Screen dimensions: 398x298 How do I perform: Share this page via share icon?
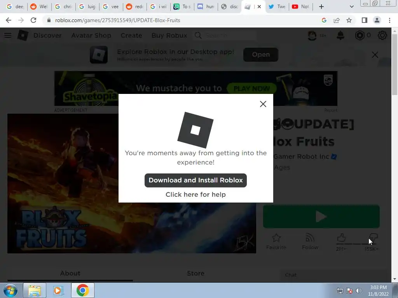(x=337, y=20)
